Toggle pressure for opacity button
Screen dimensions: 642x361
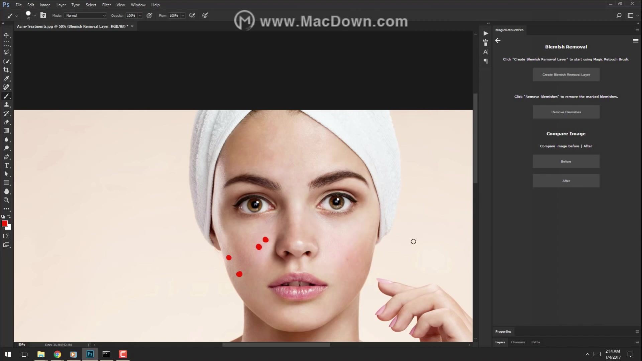click(149, 15)
